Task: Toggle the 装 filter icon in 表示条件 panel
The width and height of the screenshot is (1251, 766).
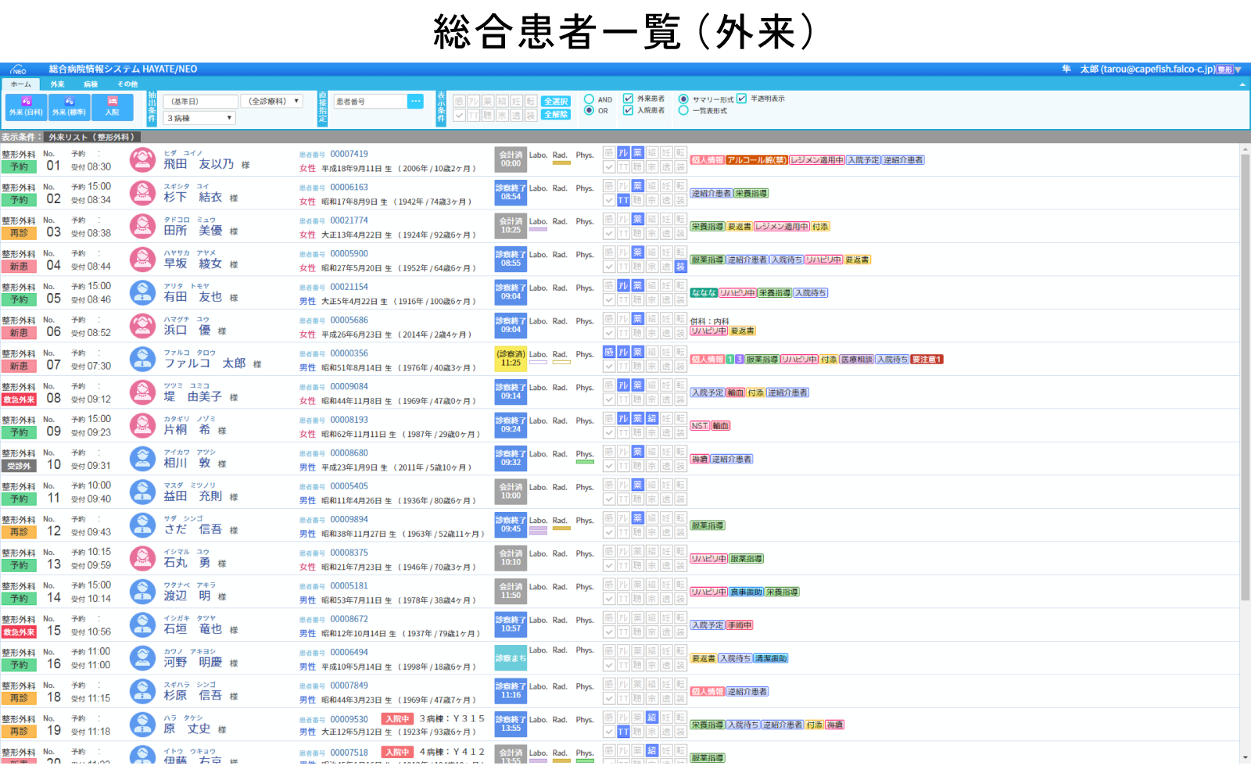Action: 531,116
